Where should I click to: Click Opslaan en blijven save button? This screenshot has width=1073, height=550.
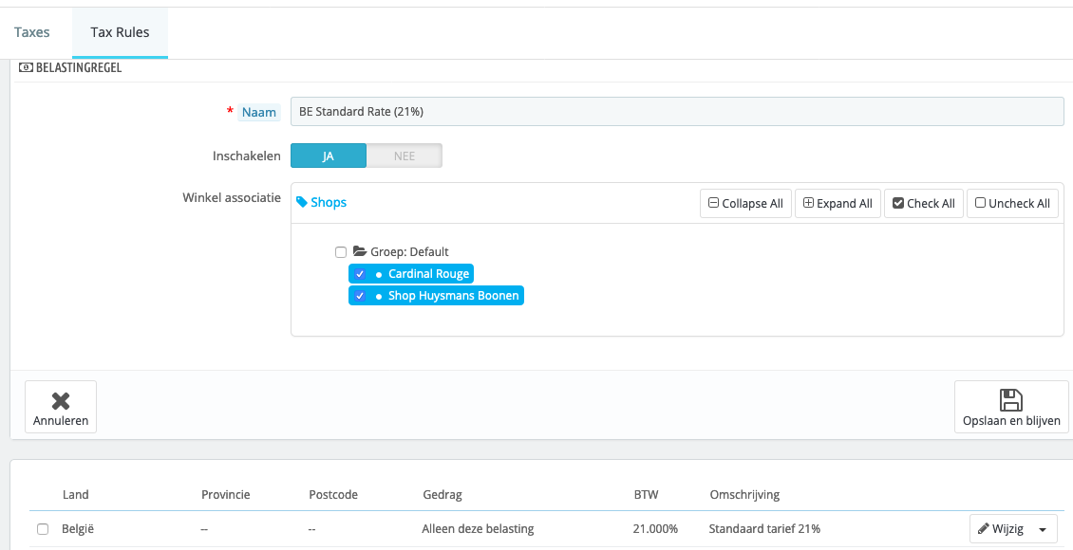tap(1011, 407)
